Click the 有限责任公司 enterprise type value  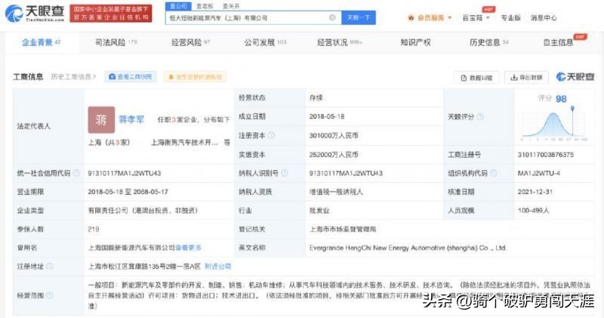click(x=143, y=211)
